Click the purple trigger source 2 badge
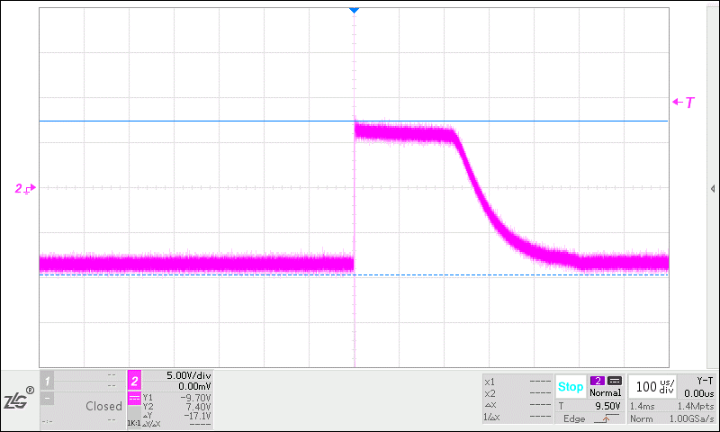Viewport: 720px width, 432px height. tap(598, 381)
